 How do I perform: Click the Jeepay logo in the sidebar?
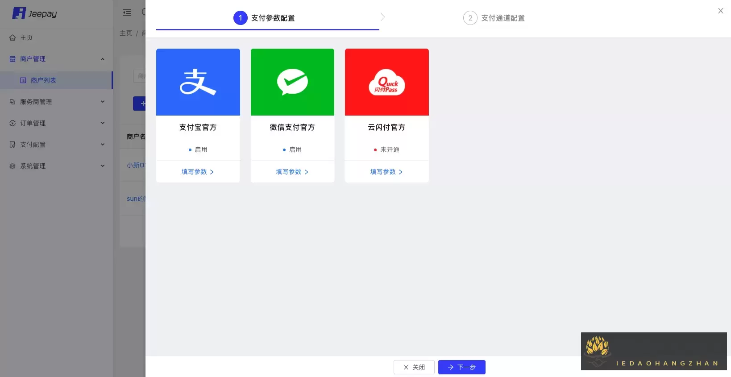tap(34, 13)
